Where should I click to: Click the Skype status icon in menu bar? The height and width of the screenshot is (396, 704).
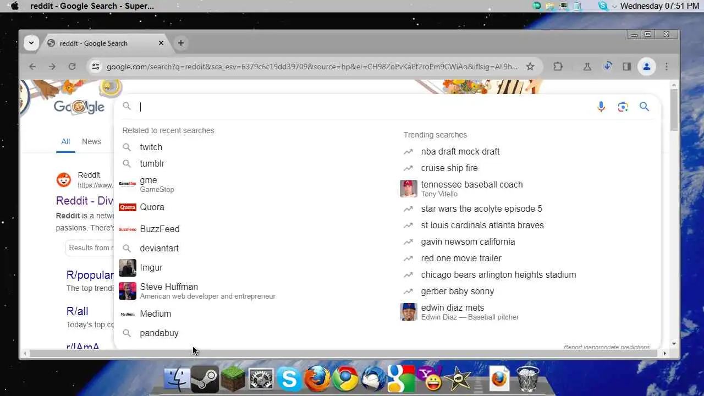(x=603, y=5)
